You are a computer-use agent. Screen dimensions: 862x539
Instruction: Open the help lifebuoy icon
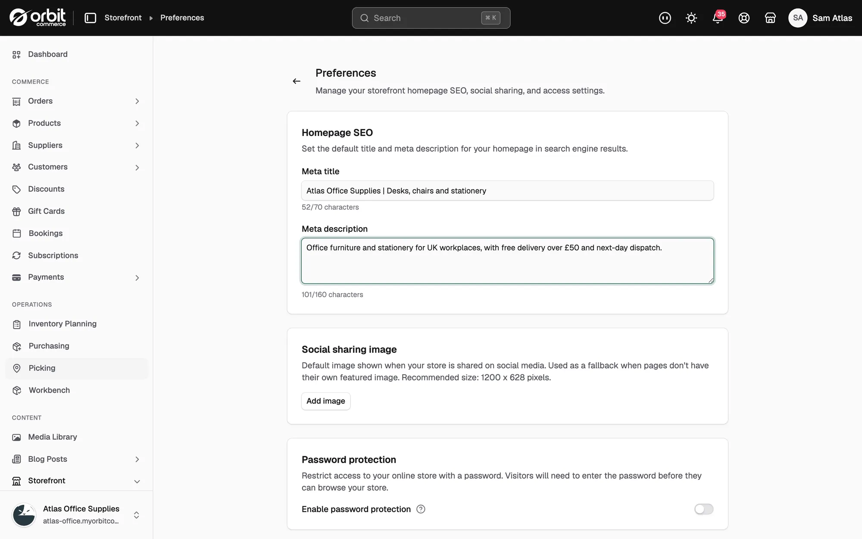[744, 18]
